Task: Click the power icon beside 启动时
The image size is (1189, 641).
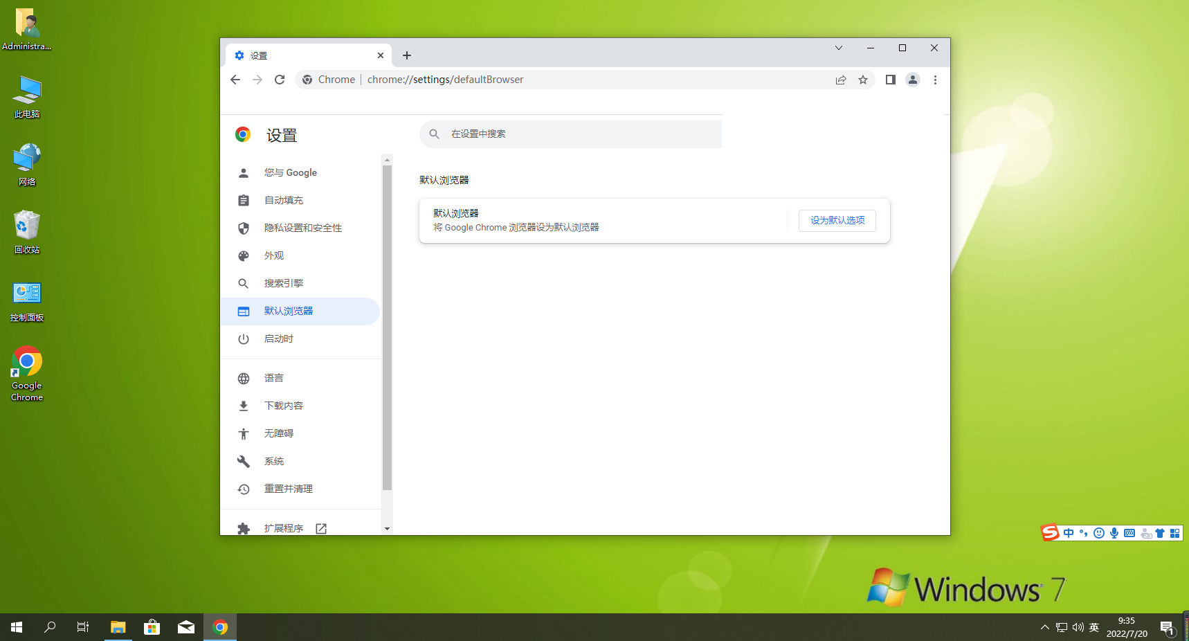Action: pos(244,338)
